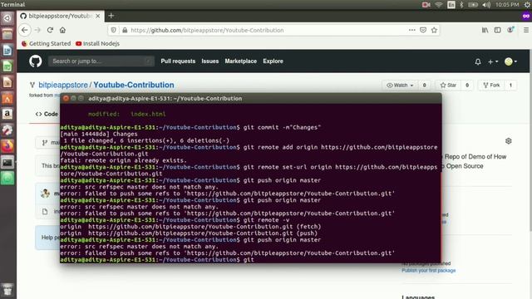
Task: Open page actions three-dot menu
Action: (x=412, y=30)
